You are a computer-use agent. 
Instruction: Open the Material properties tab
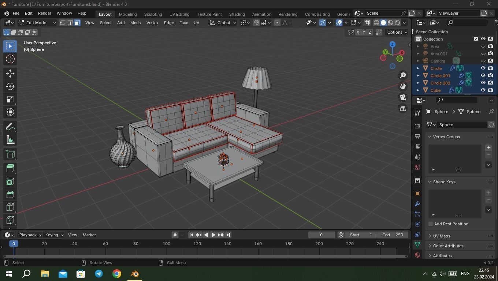[x=417, y=255]
